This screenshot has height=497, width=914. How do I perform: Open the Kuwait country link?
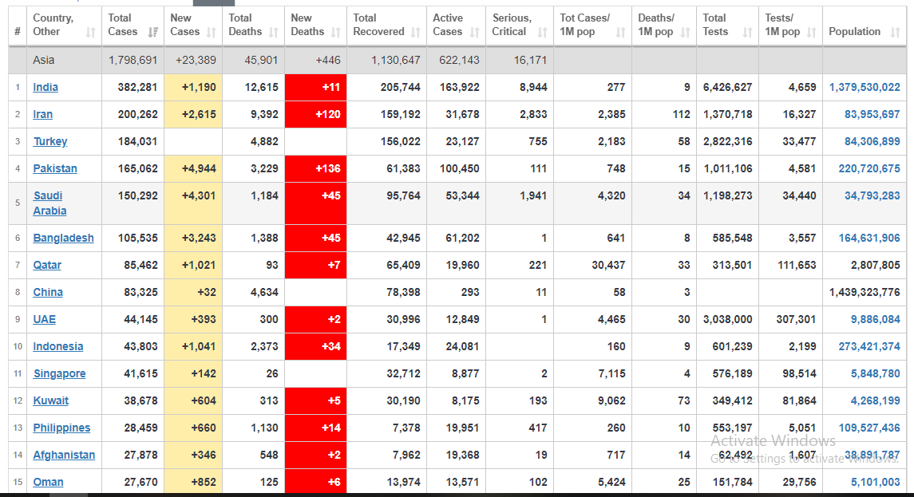click(51, 400)
